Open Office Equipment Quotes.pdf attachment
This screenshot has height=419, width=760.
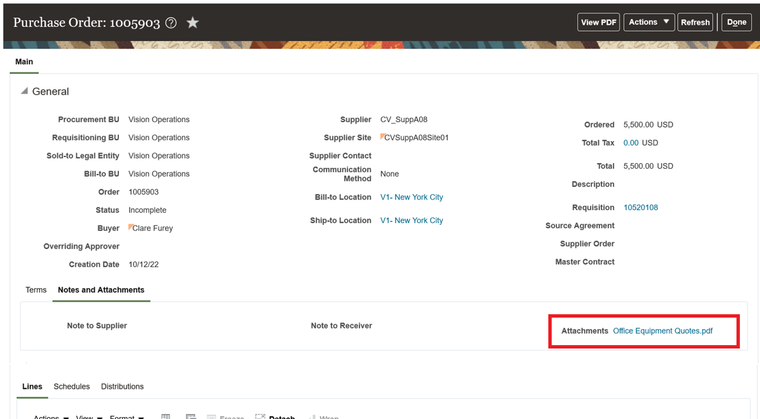tap(663, 331)
